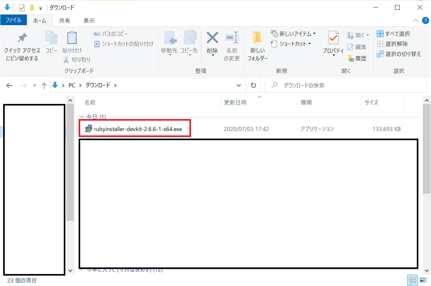Collapse the ribbon with the chevron
The width and height of the screenshot is (431, 286).
(416, 20)
